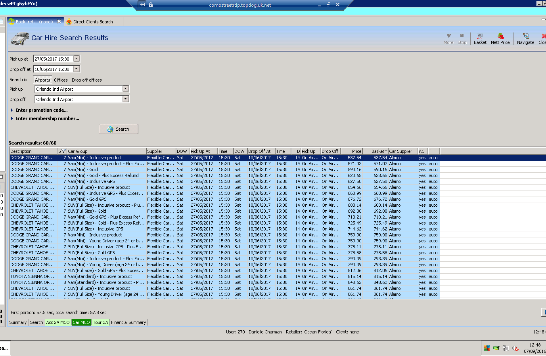
Task: Click the Stop toolbar icon
Action: 462,38
